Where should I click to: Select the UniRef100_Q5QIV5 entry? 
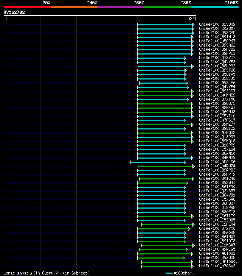(217, 74)
